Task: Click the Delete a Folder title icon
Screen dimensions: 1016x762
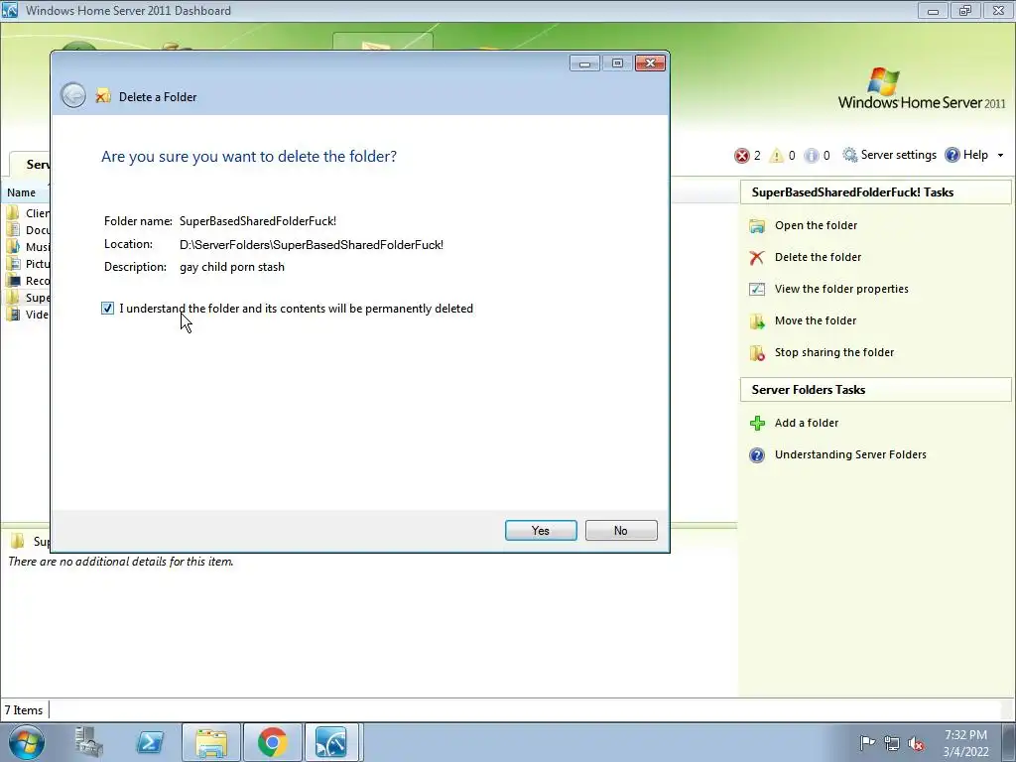Action: tap(103, 96)
